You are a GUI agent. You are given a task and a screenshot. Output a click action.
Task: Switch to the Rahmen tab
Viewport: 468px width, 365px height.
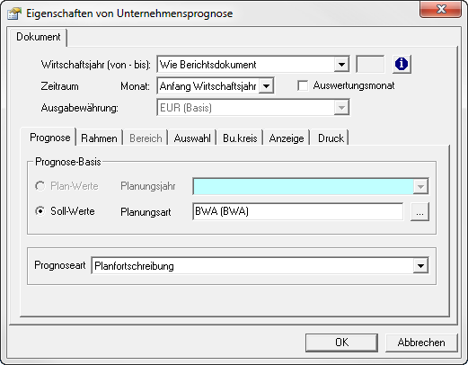coord(99,138)
